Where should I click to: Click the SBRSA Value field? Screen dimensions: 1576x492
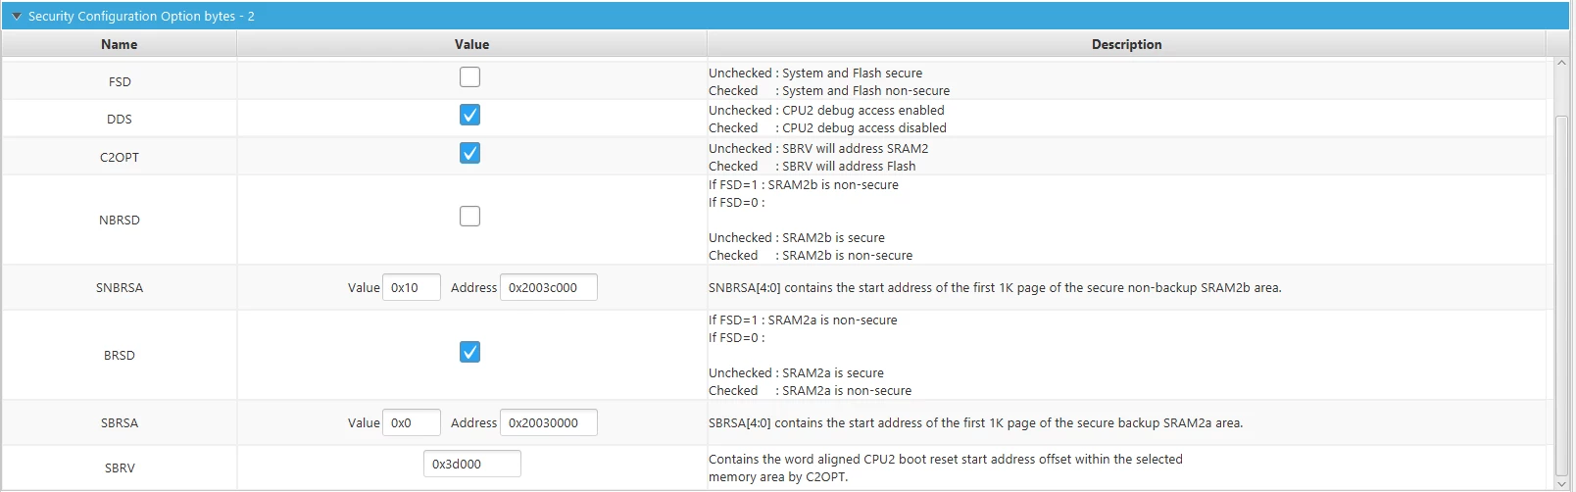(412, 422)
